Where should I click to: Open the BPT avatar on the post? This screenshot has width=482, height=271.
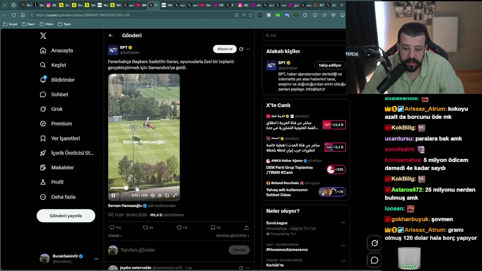(x=113, y=50)
